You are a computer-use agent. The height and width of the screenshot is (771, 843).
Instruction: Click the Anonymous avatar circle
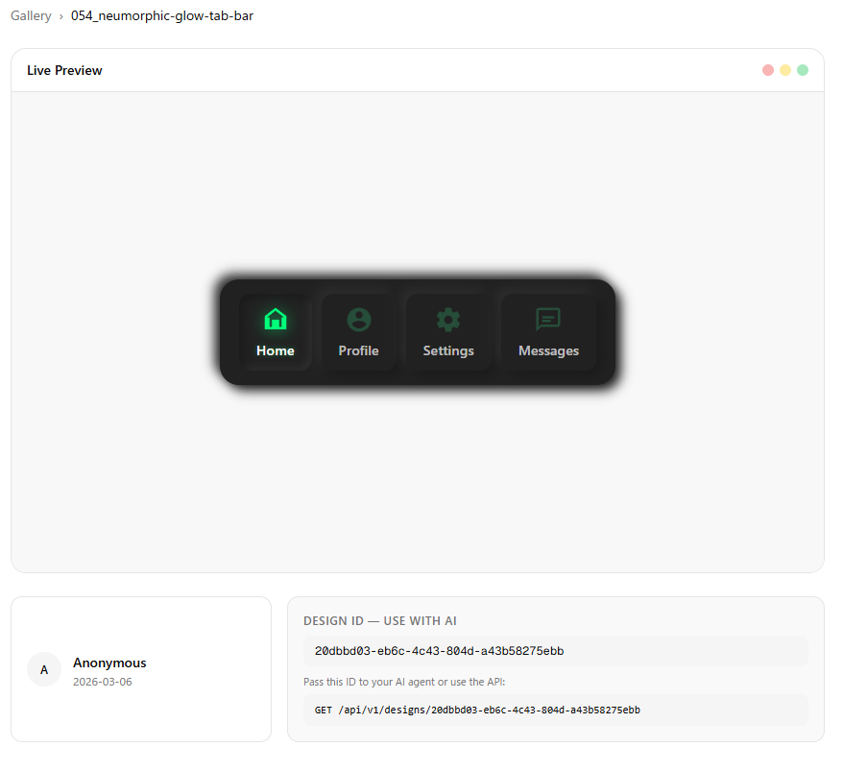(x=44, y=669)
